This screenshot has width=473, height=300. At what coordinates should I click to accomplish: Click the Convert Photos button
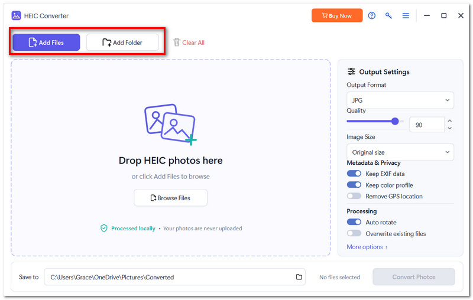click(413, 277)
